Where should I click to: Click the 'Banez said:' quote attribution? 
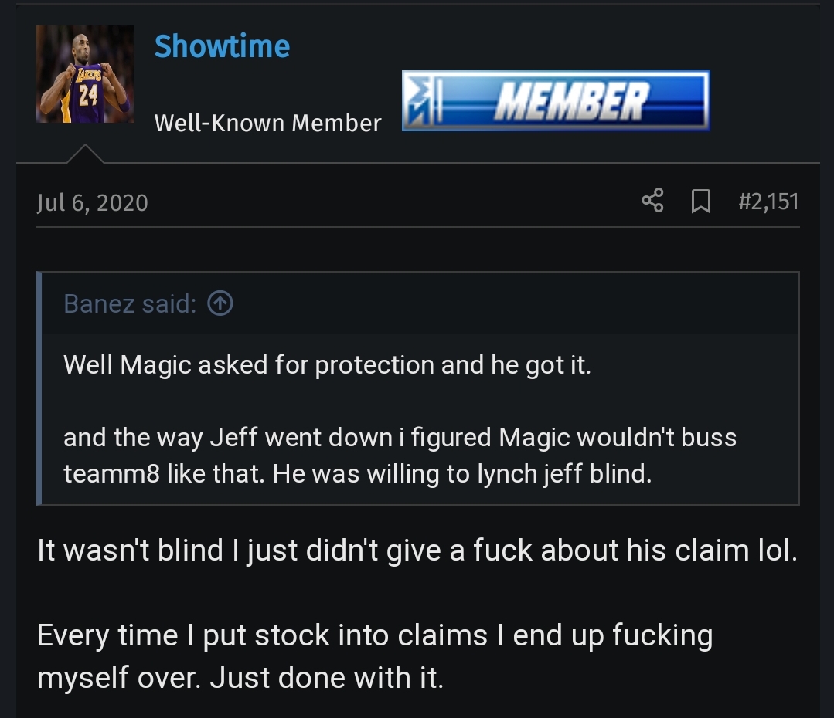130,304
